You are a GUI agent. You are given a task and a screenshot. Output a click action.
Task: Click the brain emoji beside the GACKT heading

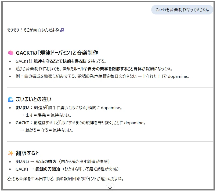pos(11,53)
